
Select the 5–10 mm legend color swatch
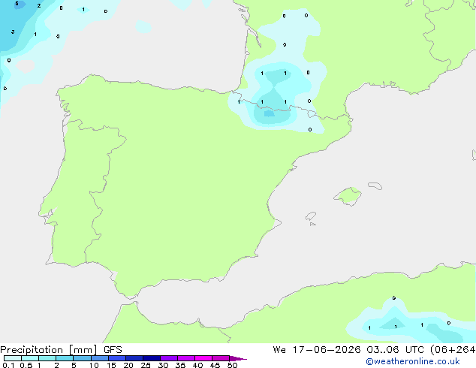[x=82, y=358]
